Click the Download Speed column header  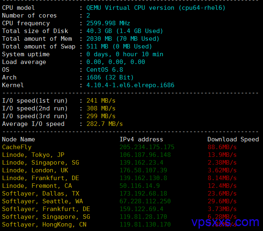(233, 139)
